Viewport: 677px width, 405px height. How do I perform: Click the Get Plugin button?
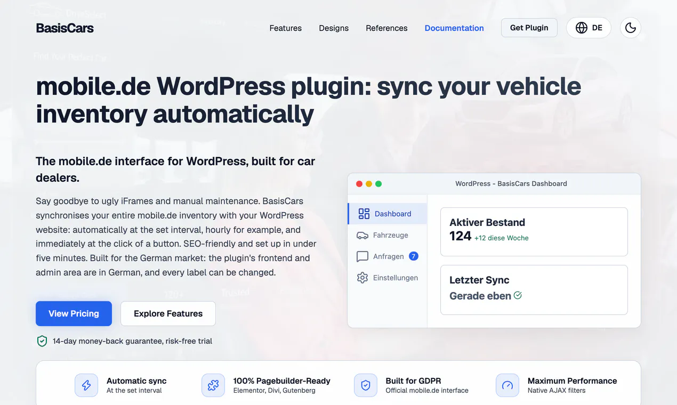(529, 28)
